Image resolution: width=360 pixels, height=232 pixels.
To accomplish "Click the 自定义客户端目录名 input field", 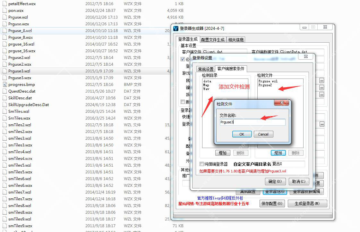I will 288,164.
